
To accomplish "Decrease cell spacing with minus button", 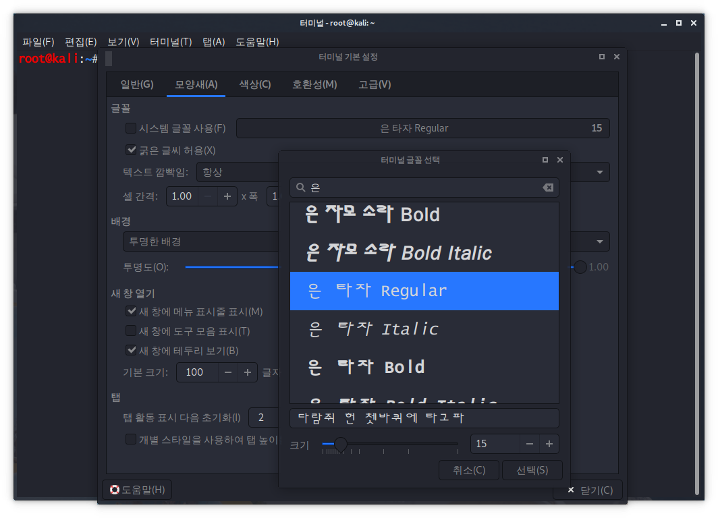I will 207,196.
